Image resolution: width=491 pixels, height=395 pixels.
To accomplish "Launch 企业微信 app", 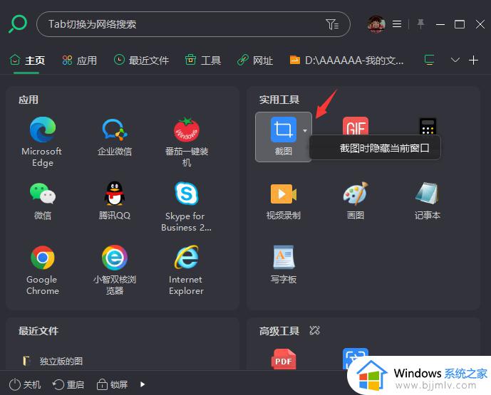I will (114, 137).
